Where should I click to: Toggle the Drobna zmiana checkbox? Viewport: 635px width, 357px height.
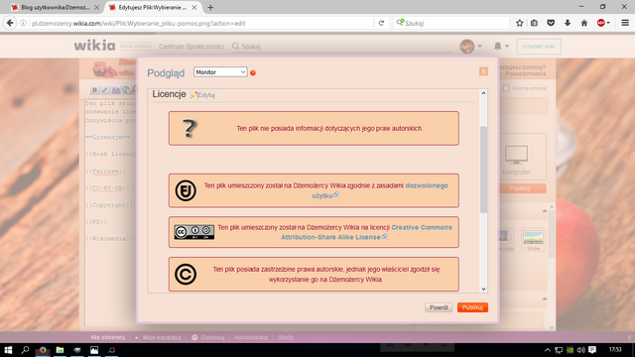[x=506, y=88]
